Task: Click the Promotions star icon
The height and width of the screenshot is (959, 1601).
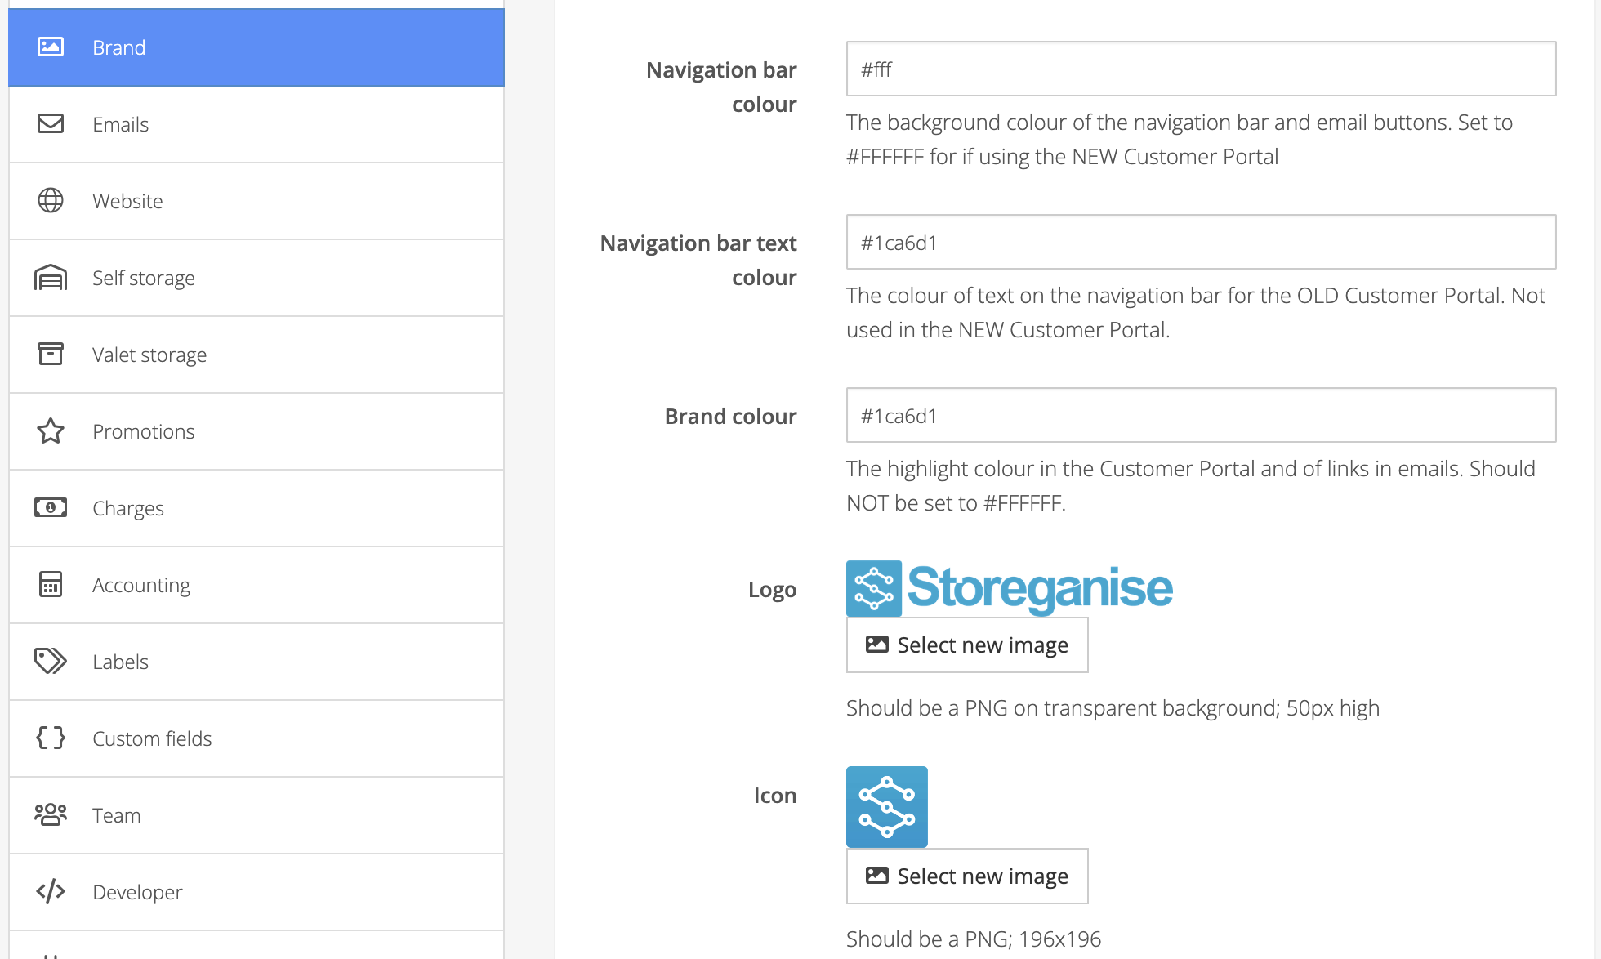Action: tap(51, 430)
